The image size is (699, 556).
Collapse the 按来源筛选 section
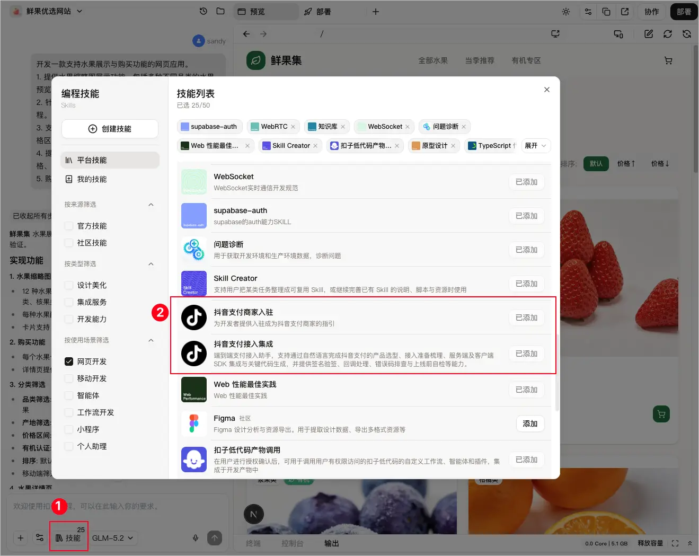pos(151,205)
